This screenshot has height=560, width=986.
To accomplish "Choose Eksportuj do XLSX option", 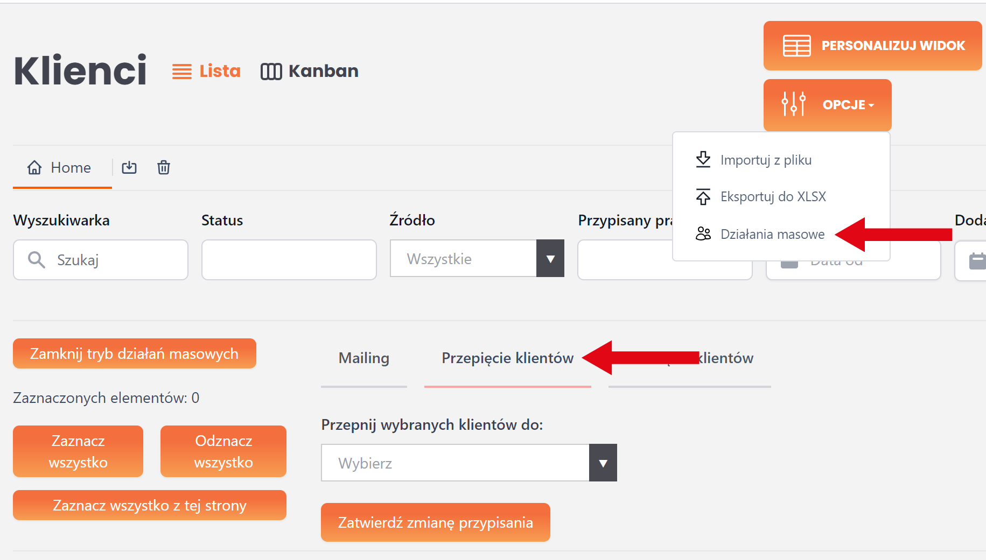I will pyautogui.click(x=773, y=196).
